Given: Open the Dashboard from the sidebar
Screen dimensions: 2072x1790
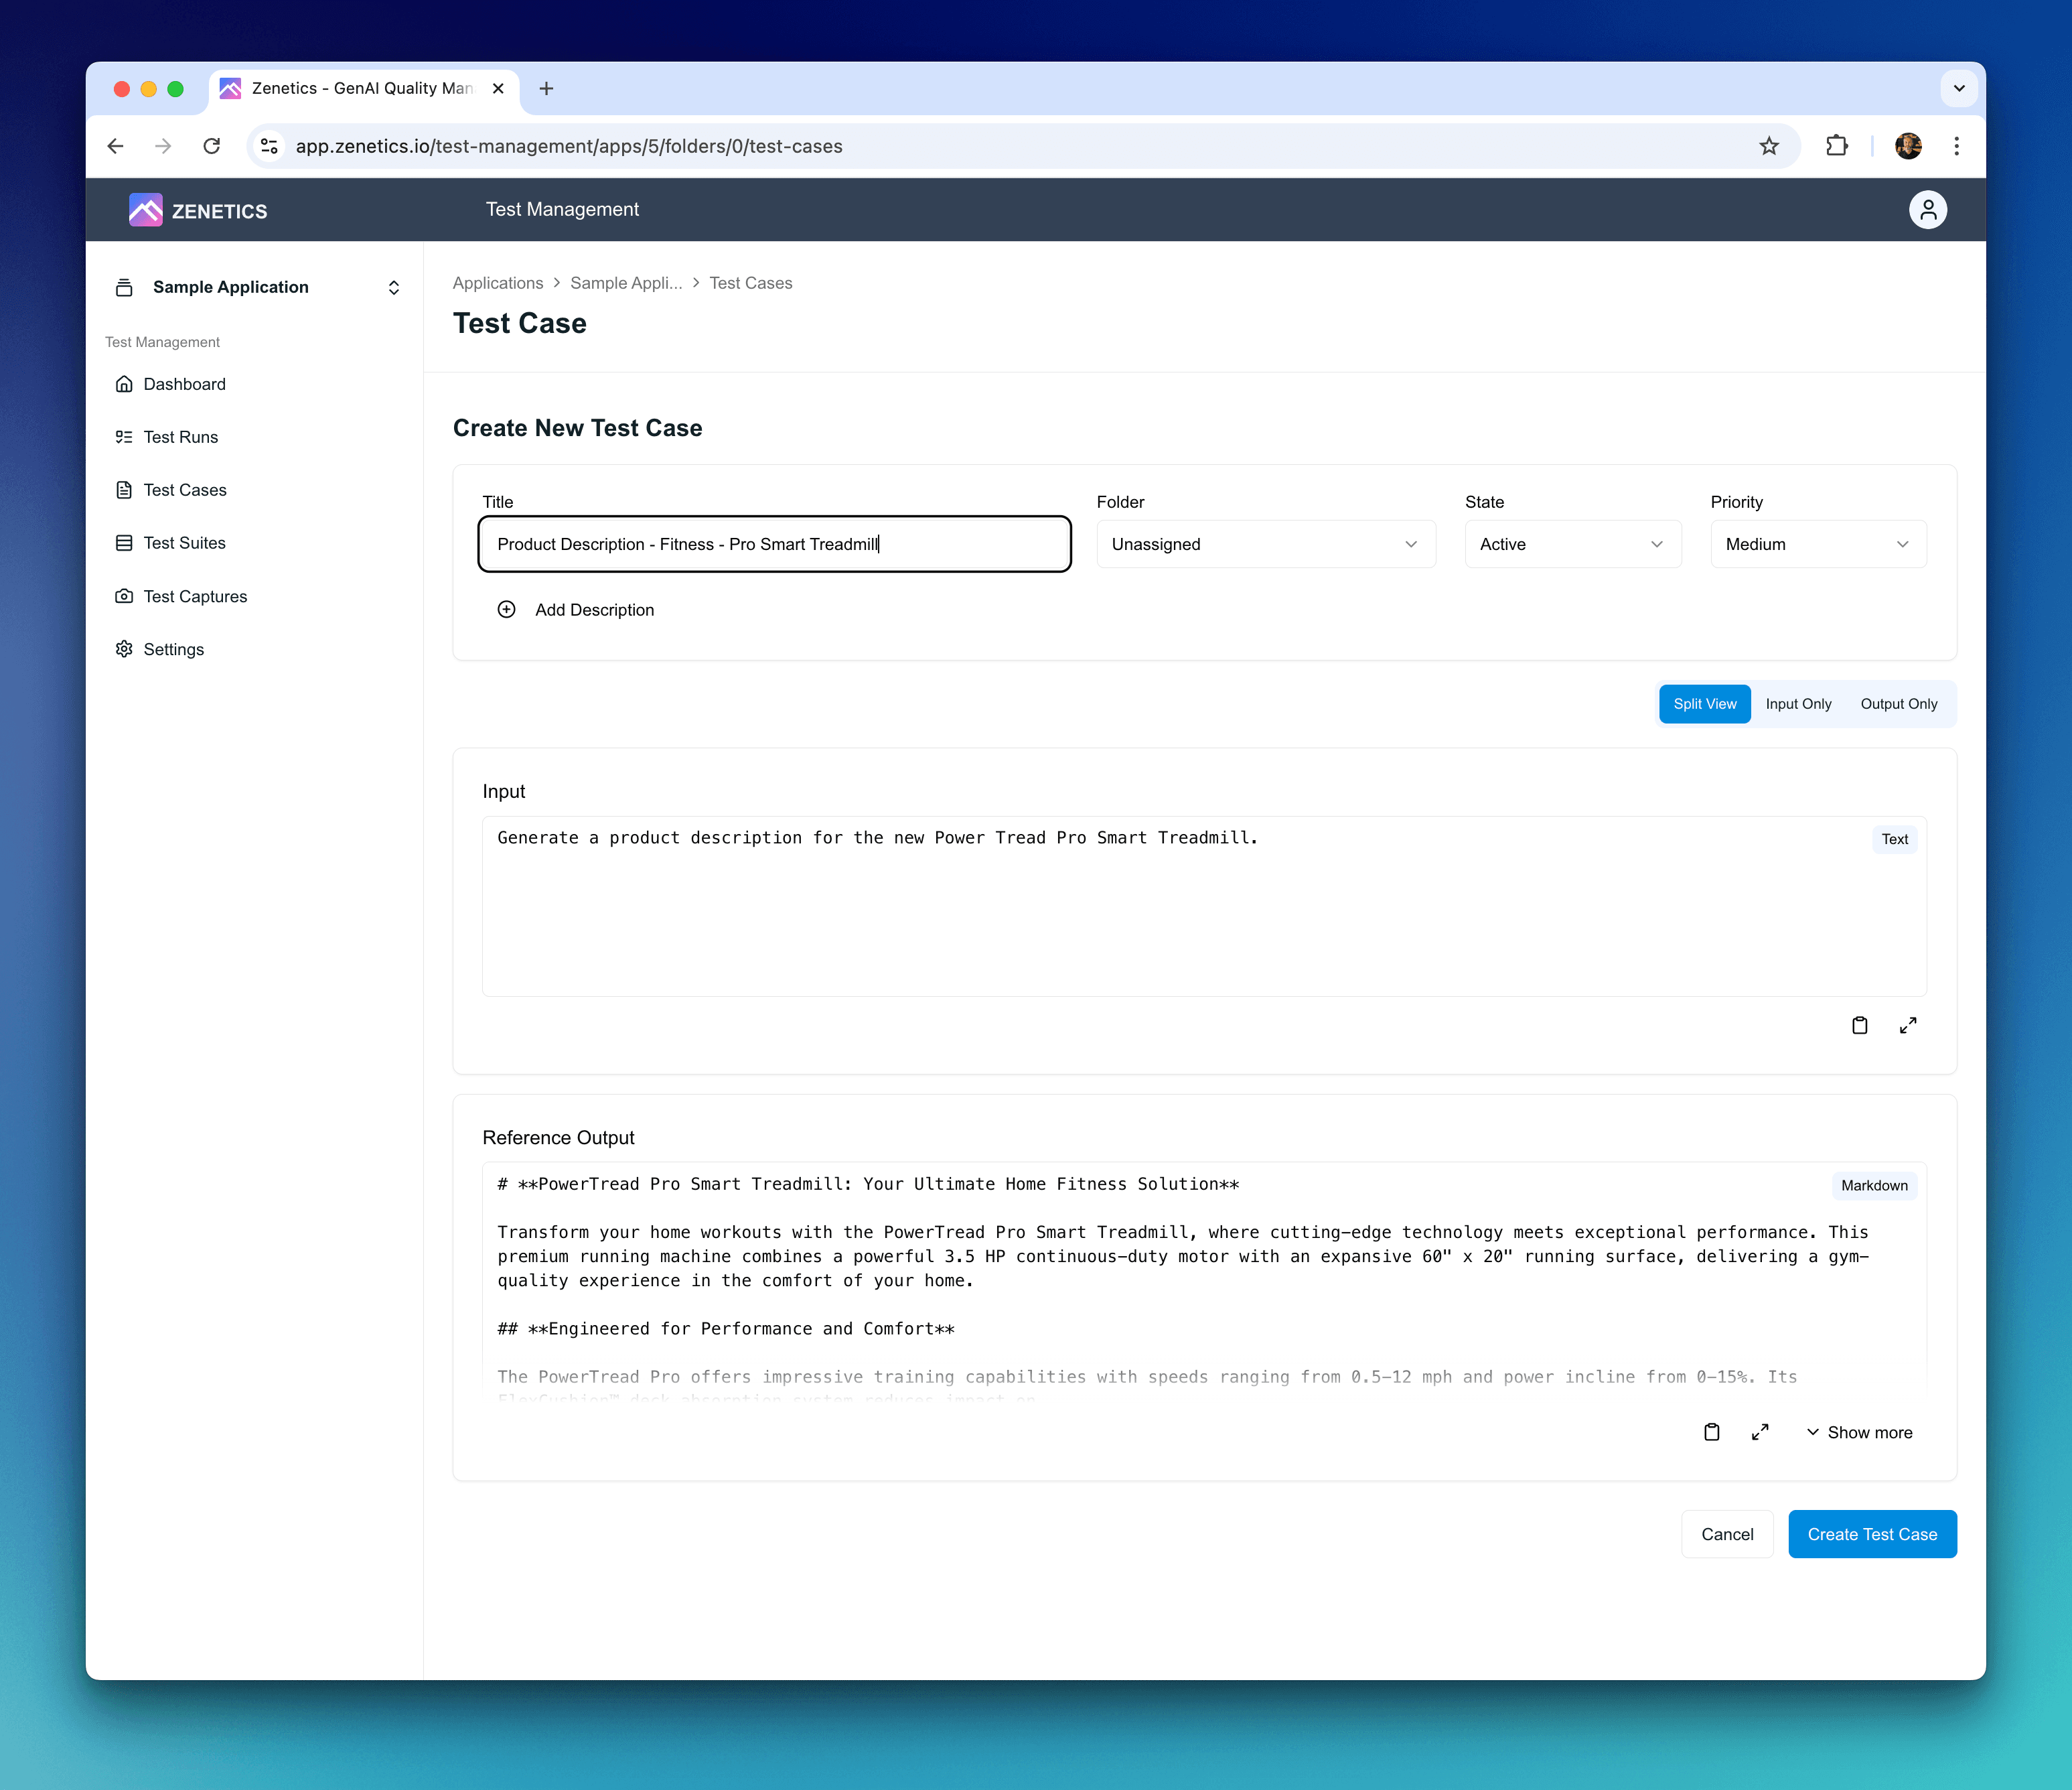Looking at the screenshot, I should 184,385.
